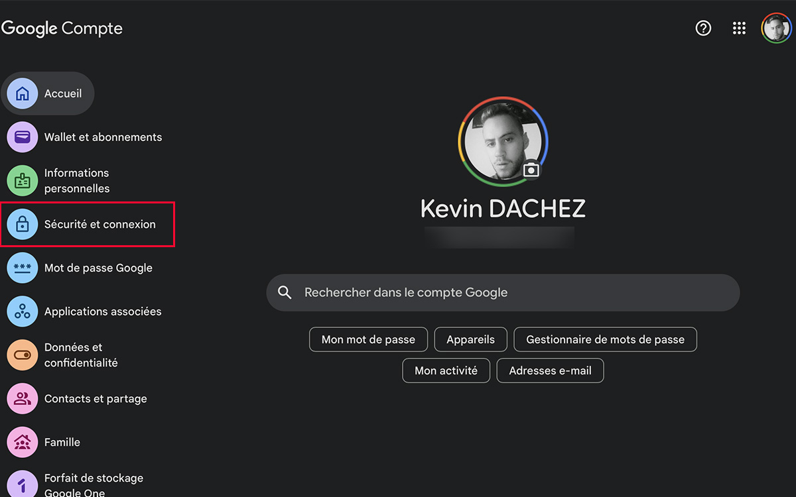
Task: Go to Informations personnelles text
Action: [x=77, y=180]
